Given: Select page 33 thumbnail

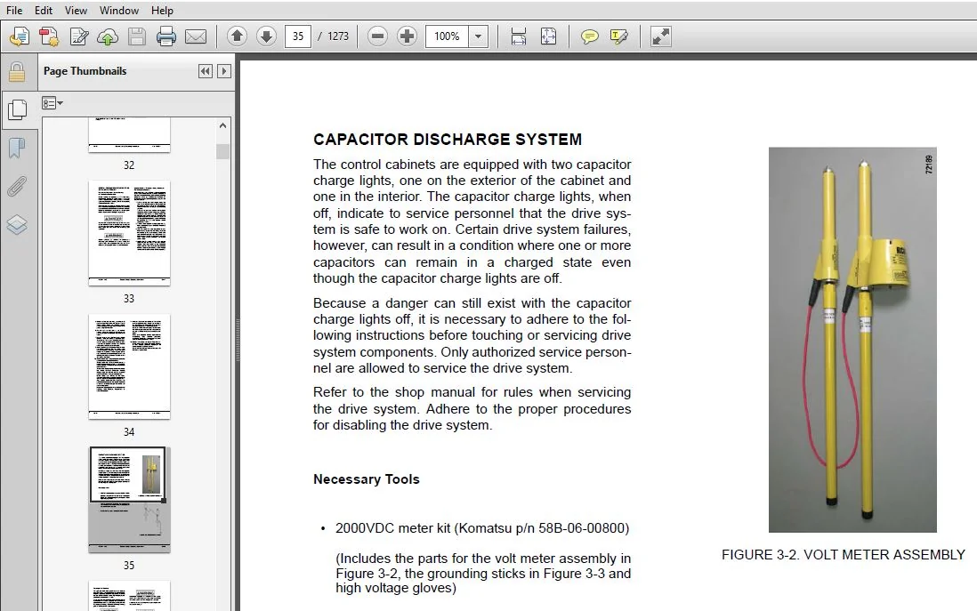Looking at the screenshot, I should (129, 233).
